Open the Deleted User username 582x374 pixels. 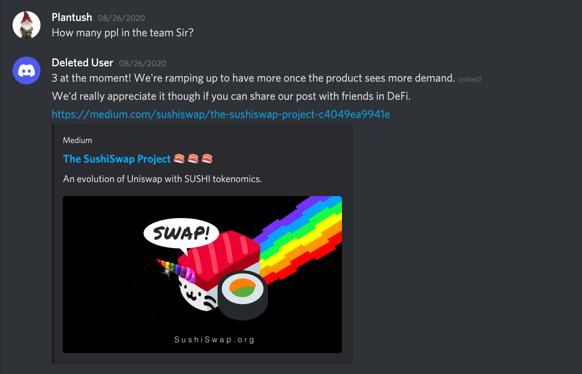pos(82,63)
